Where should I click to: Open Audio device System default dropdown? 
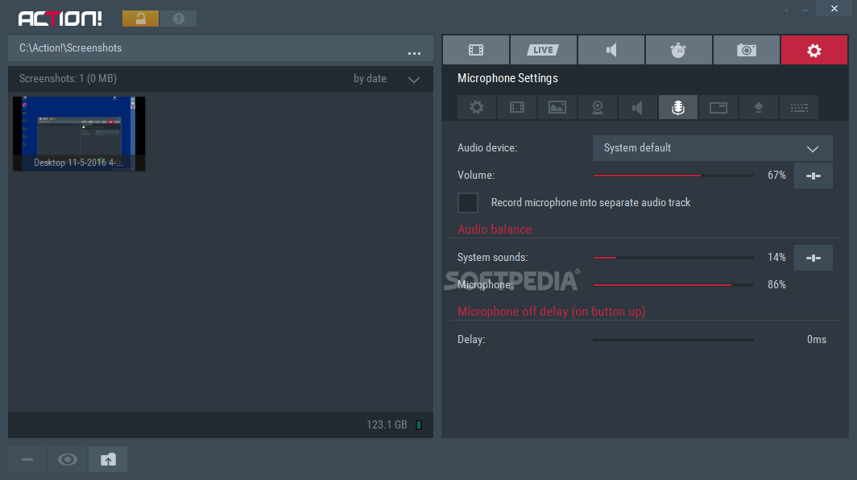coord(713,148)
